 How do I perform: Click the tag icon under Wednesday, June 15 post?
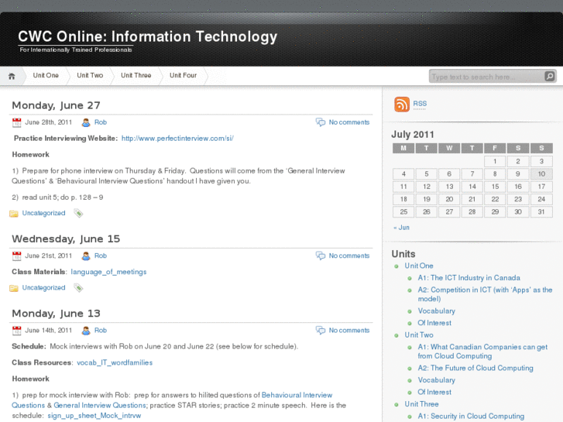(78, 288)
